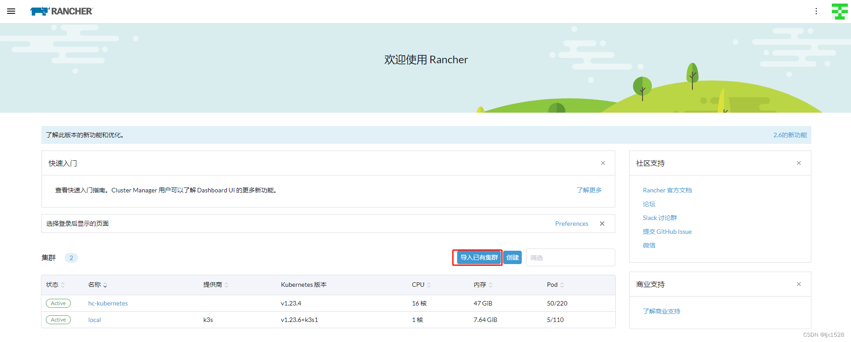The image size is (851, 342).
Task: Click the 创建 cluster button
Action: coord(512,257)
